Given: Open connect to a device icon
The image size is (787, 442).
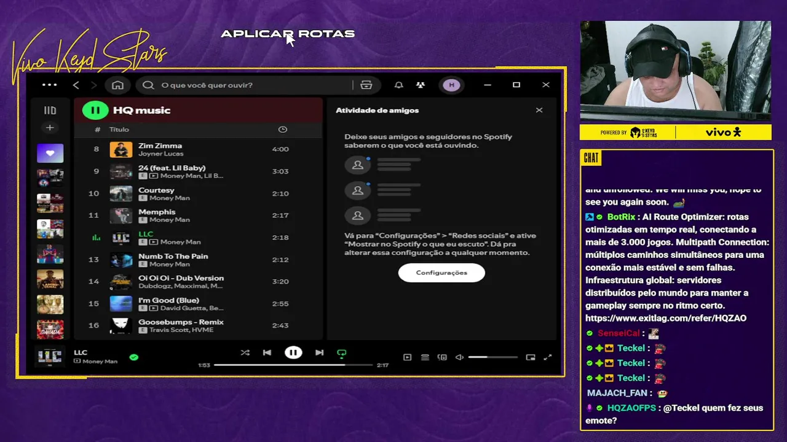Looking at the screenshot, I should click(x=442, y=357).
